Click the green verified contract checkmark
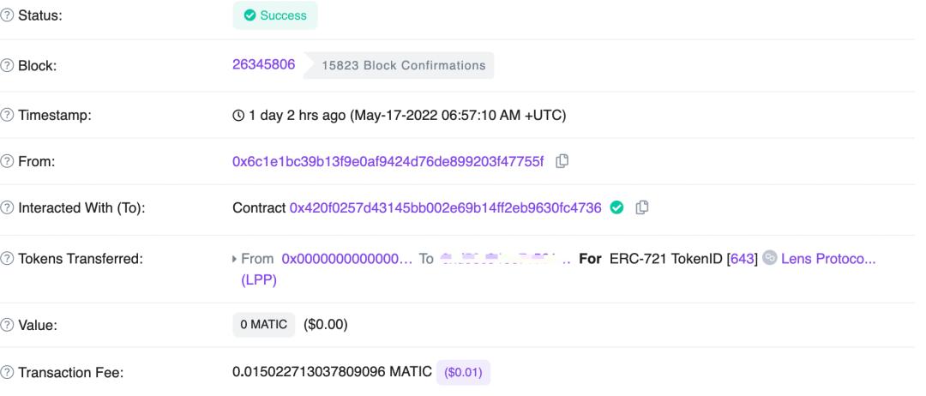 [x=616, y=207]
